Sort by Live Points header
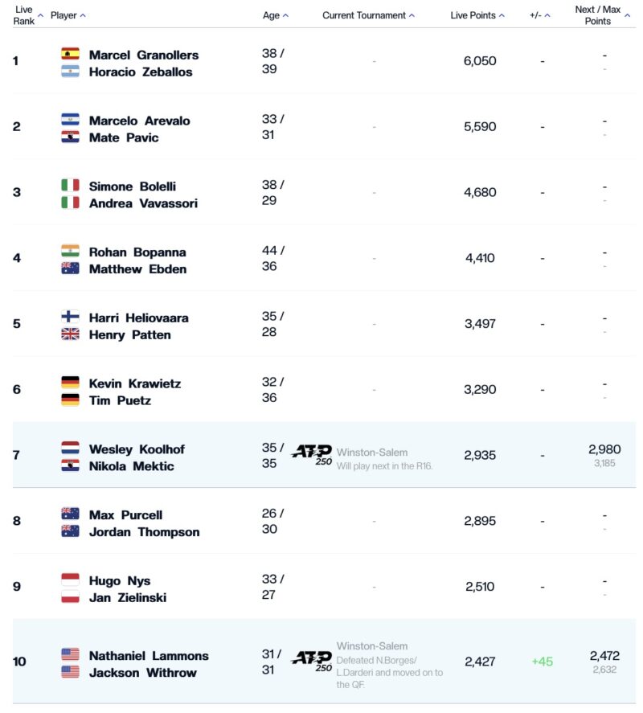 (x=478, y=15)
